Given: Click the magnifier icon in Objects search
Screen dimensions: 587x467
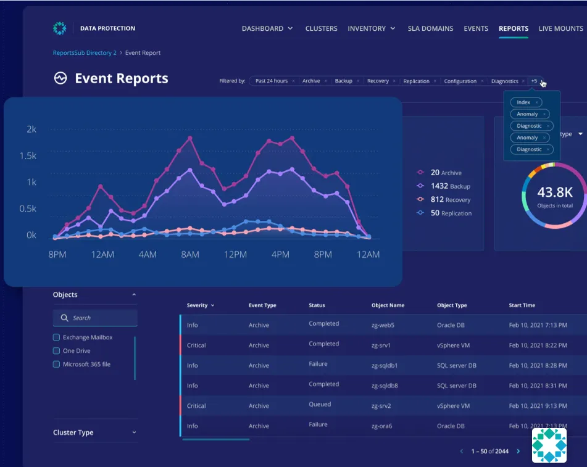Looking at the screenshot, I should coord(64,318).
